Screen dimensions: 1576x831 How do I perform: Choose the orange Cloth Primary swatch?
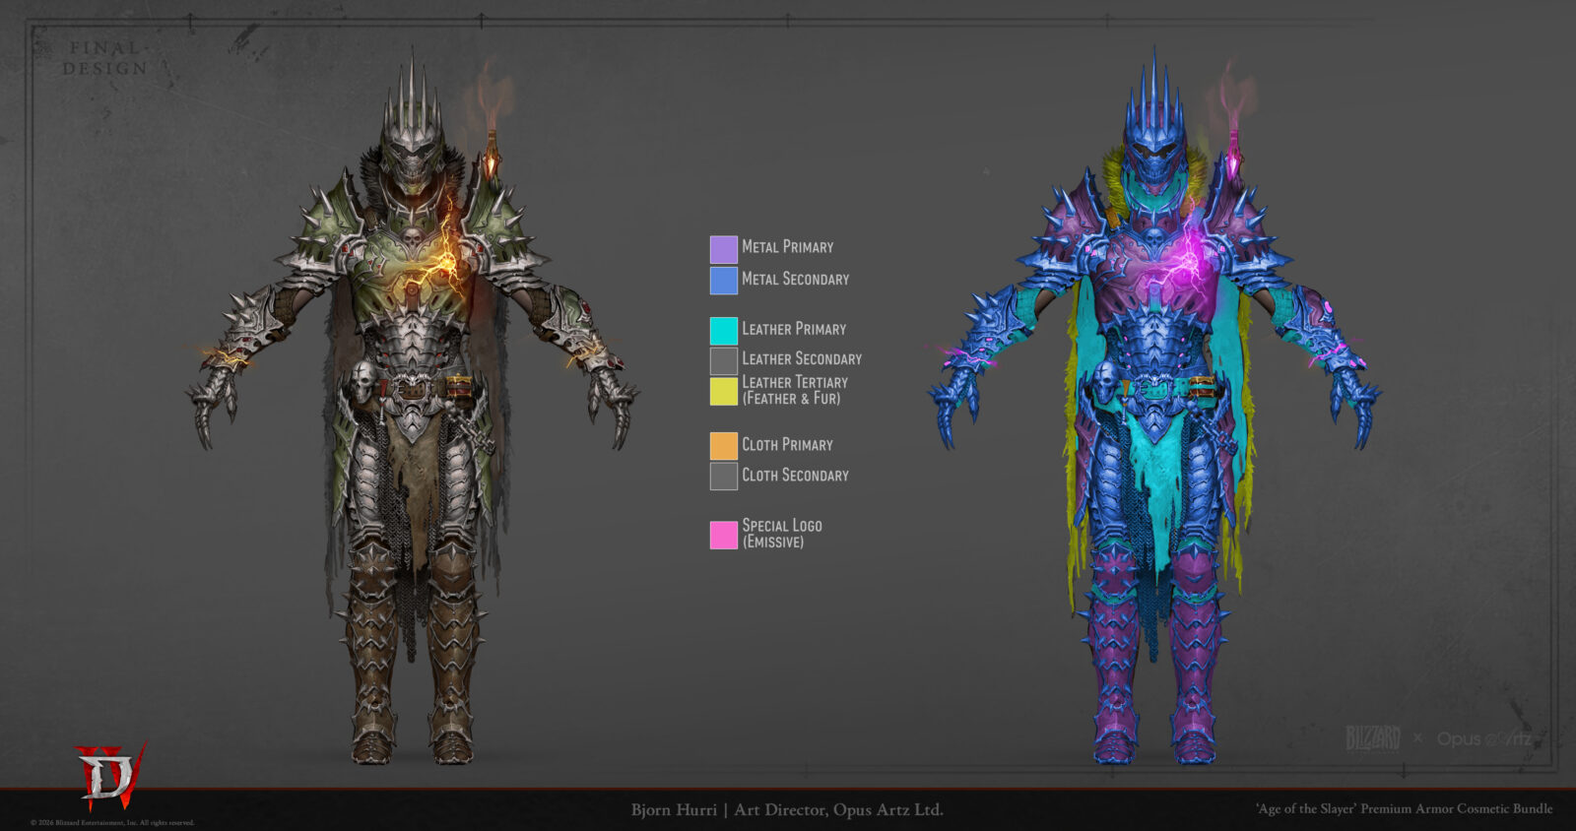tap(724, 446)
